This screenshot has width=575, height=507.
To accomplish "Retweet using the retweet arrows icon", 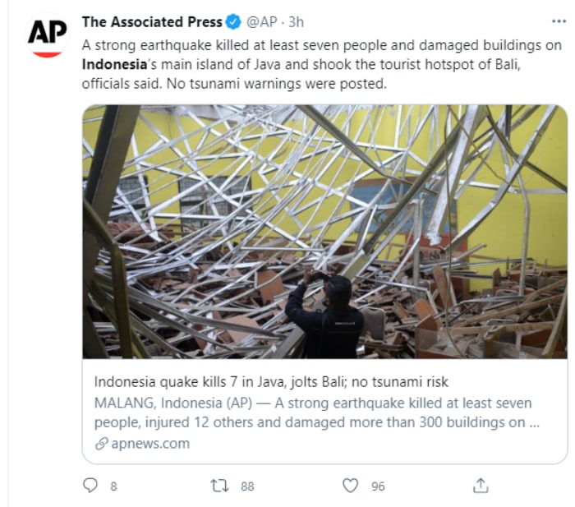I will coord(219,486).
